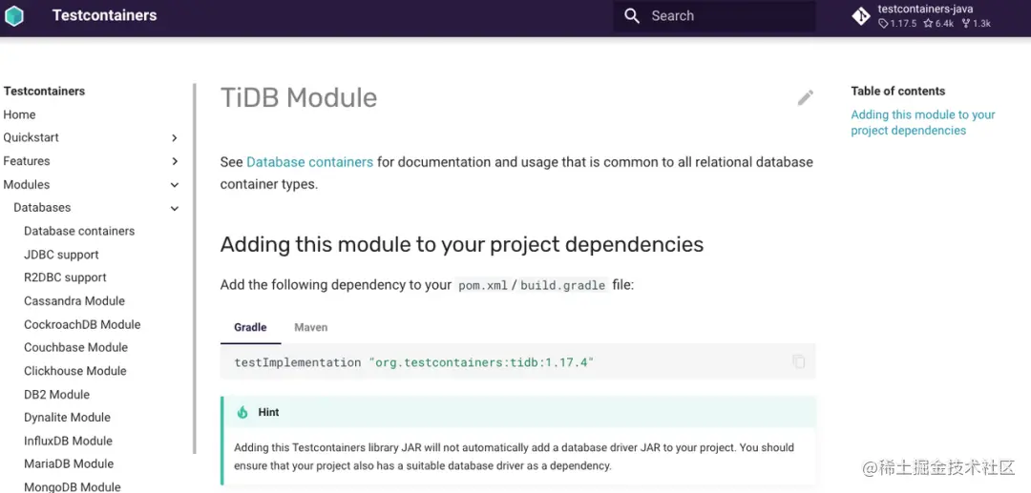Click the pencil edit-page icon
Image resolution: width=1031 pixels, height=493 pixels.
806,98
